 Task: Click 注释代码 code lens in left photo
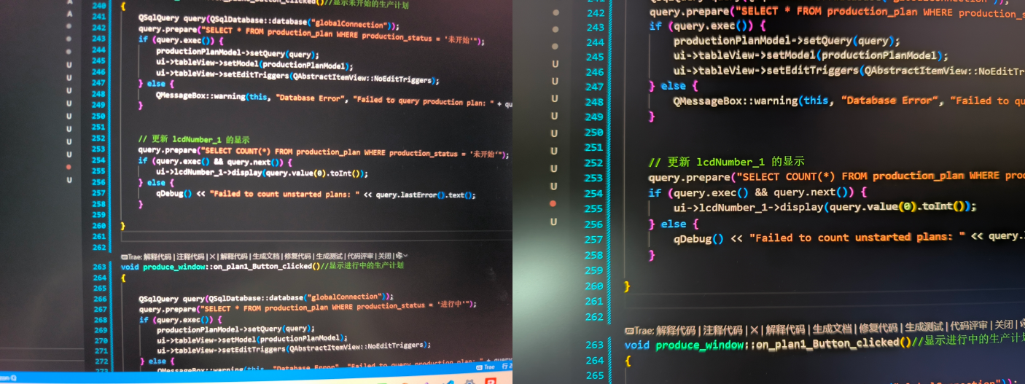click(191, 256)
